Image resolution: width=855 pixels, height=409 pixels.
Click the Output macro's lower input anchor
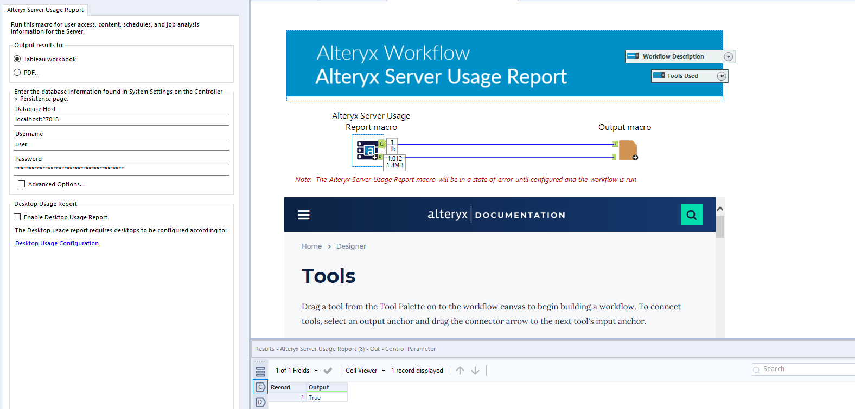[614, 157]
